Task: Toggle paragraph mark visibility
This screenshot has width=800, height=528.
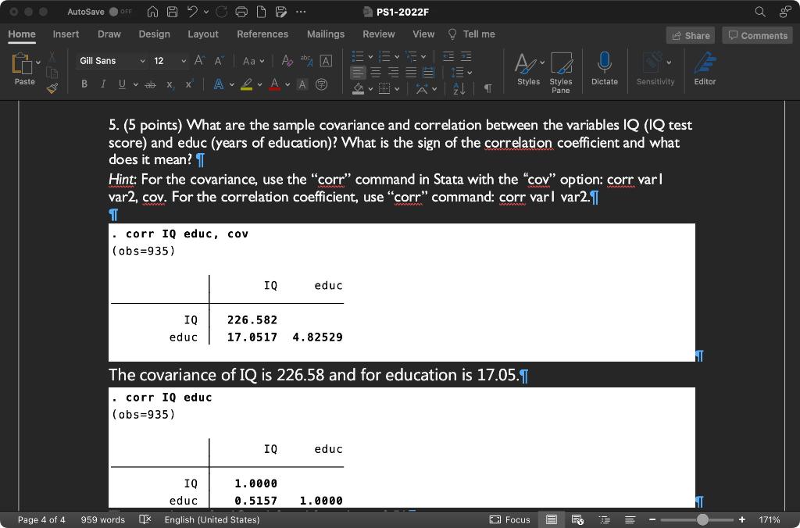Action: (487, 88)
